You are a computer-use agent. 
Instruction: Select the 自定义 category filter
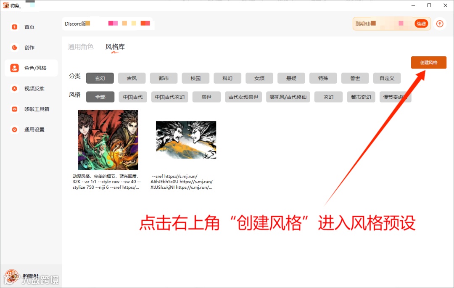[387, 78]
